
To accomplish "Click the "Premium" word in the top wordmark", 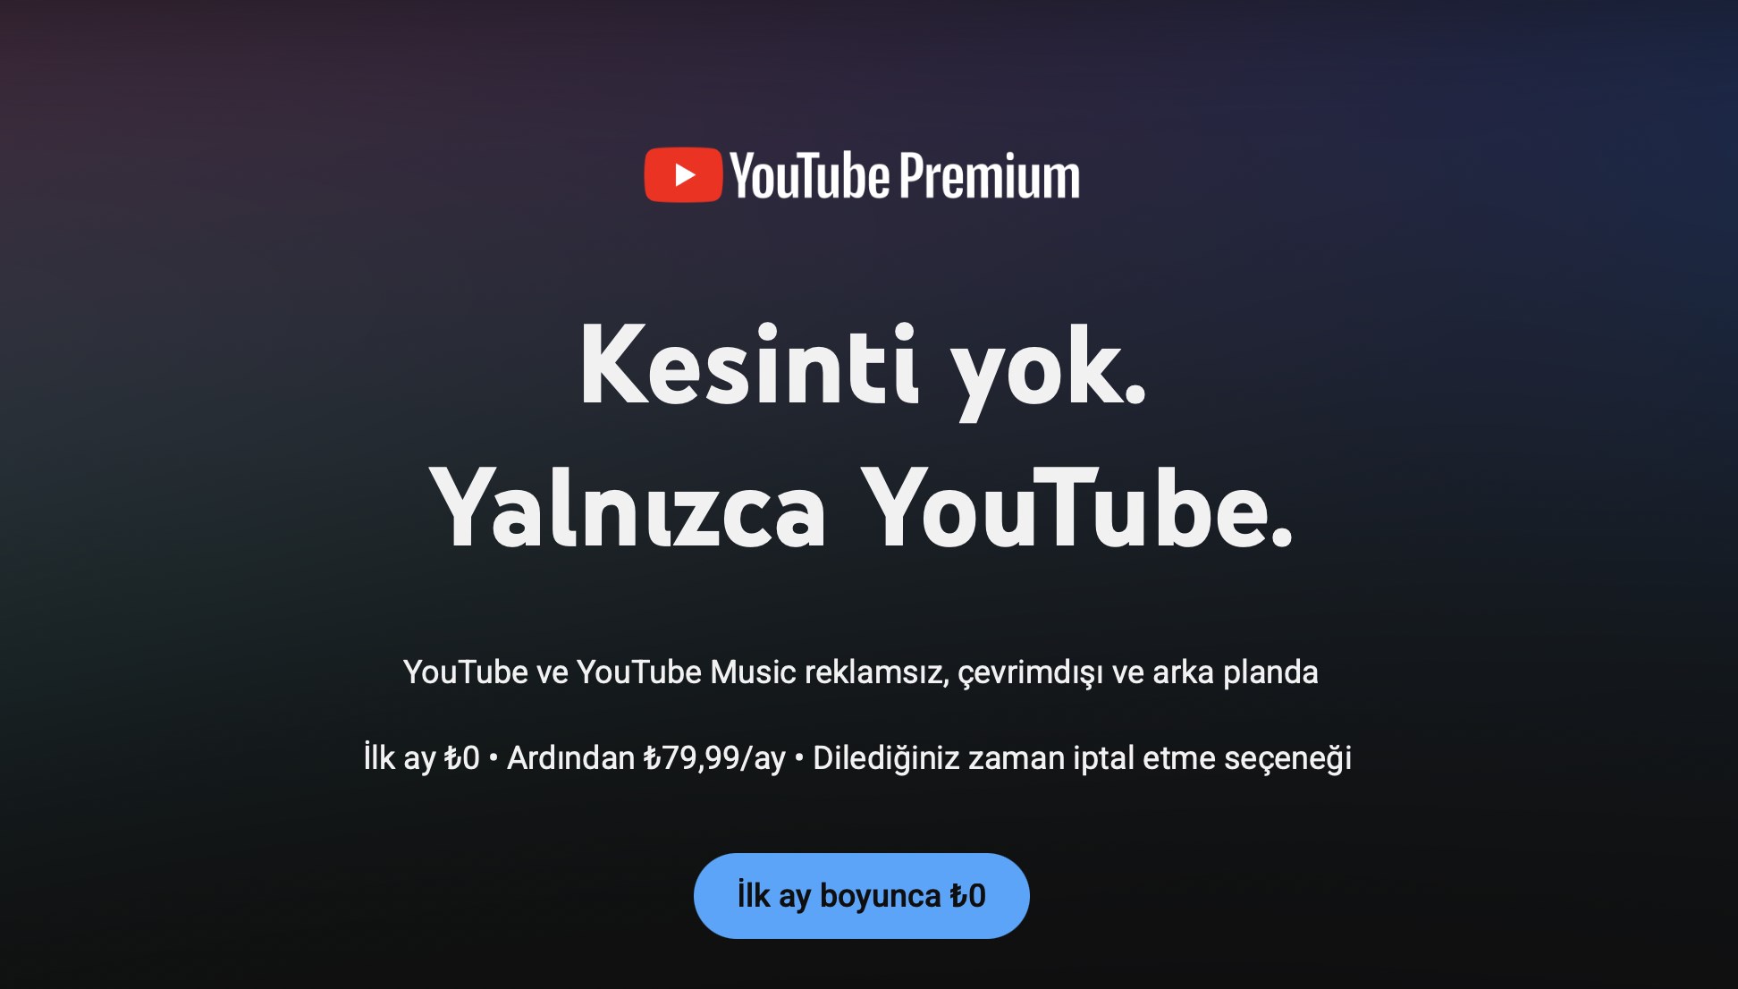I will tap(989, 175).
